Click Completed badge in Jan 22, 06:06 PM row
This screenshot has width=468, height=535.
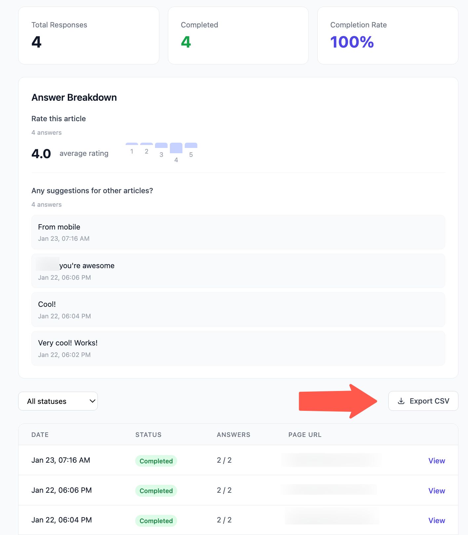[156, 491]
